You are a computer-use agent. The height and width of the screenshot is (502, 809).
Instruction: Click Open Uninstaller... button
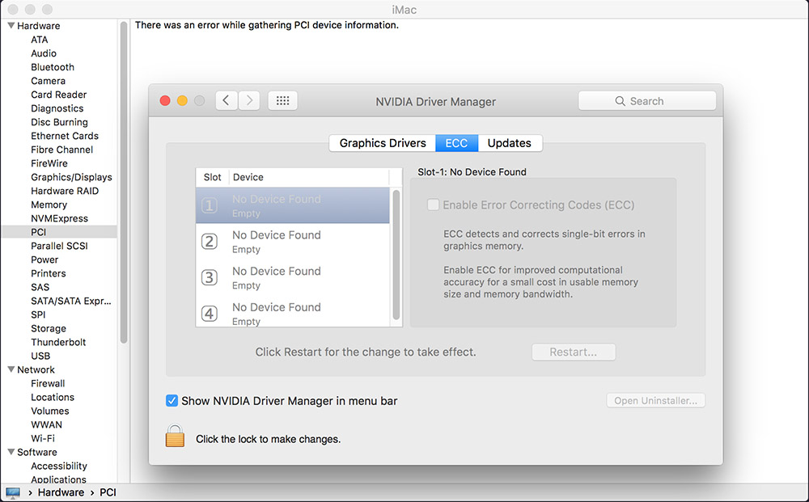coord(656,400)
